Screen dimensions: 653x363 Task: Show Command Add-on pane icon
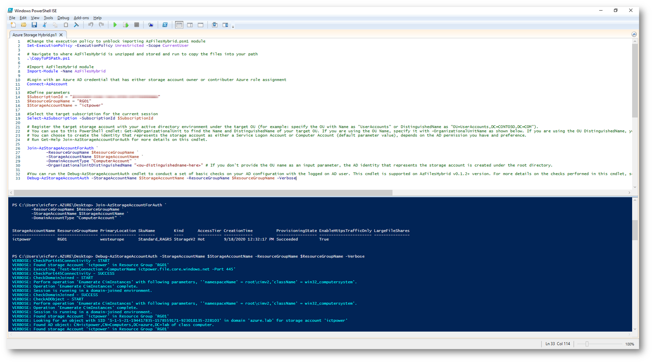[x=225, y=25]
